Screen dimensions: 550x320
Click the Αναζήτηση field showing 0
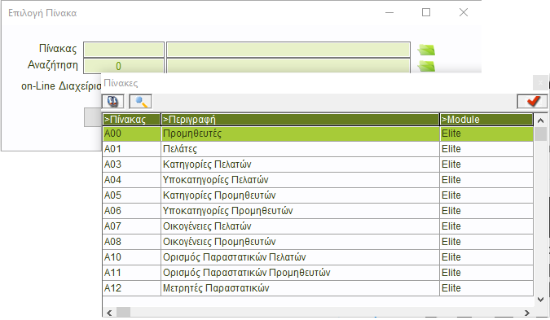click(x=124, y=66)
